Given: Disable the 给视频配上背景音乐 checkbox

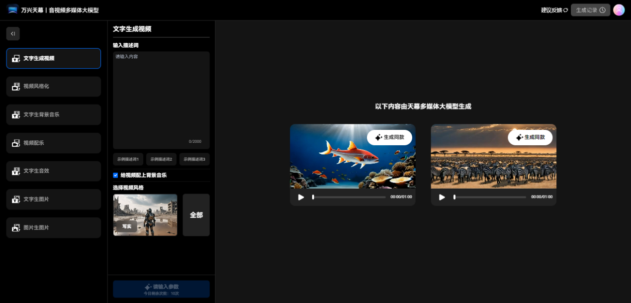Looking at the screenshot, I should (115, 175).
